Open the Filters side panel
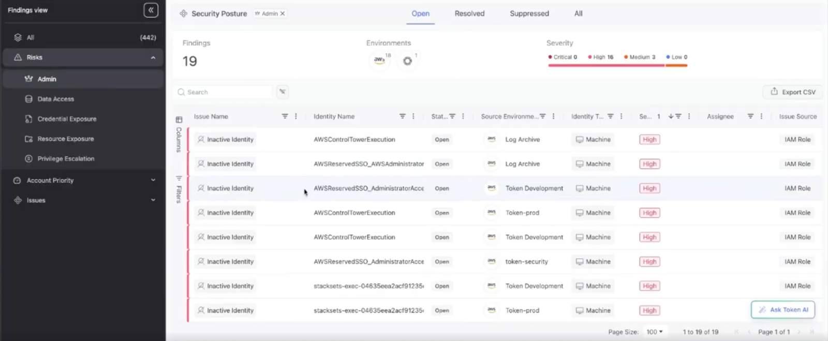The height and width of the screenshot is (341, 828). click(x=179, y=189)
